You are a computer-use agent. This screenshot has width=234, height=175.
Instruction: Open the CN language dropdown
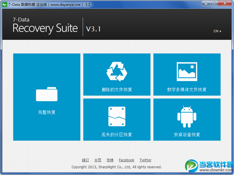tap(217, 31)
